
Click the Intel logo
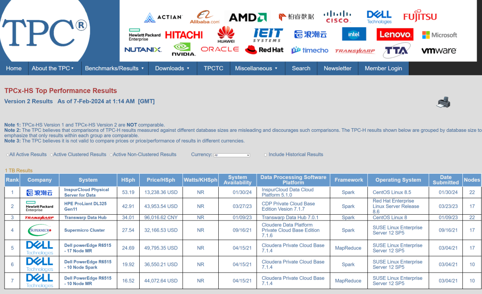pos(354,34)
